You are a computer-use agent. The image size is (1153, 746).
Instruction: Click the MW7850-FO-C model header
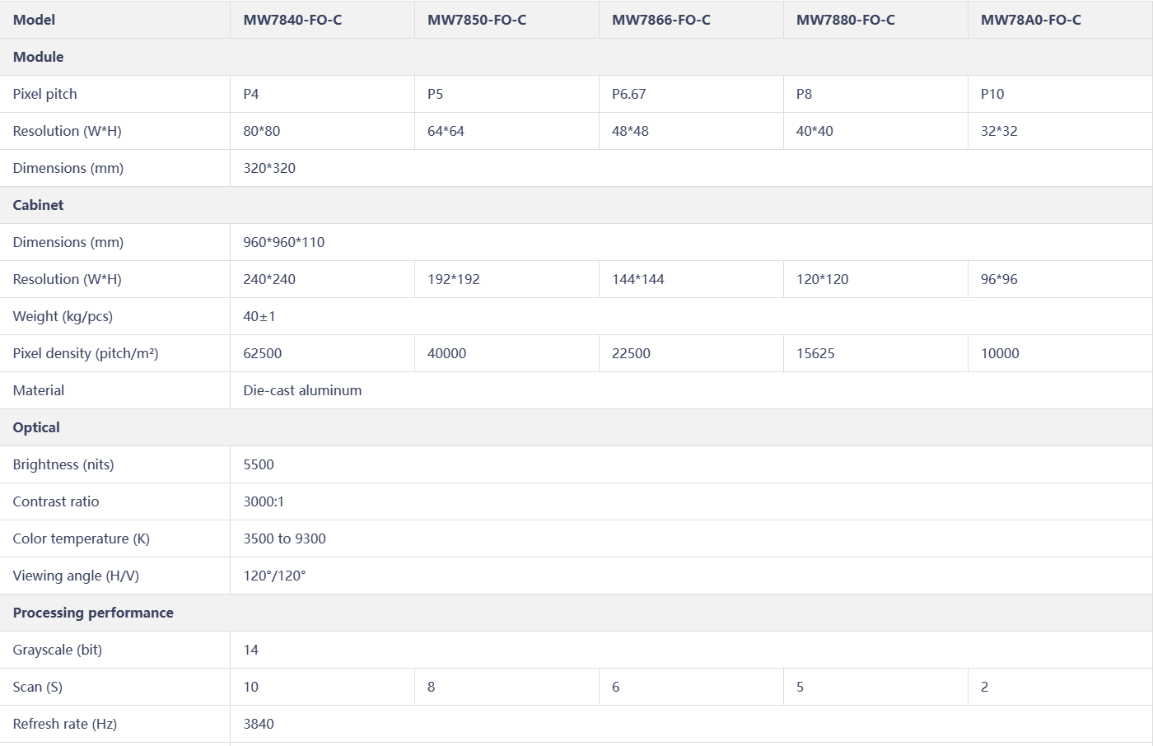477,20
